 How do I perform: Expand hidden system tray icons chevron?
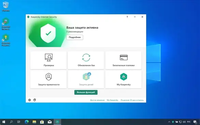point(169,122)
